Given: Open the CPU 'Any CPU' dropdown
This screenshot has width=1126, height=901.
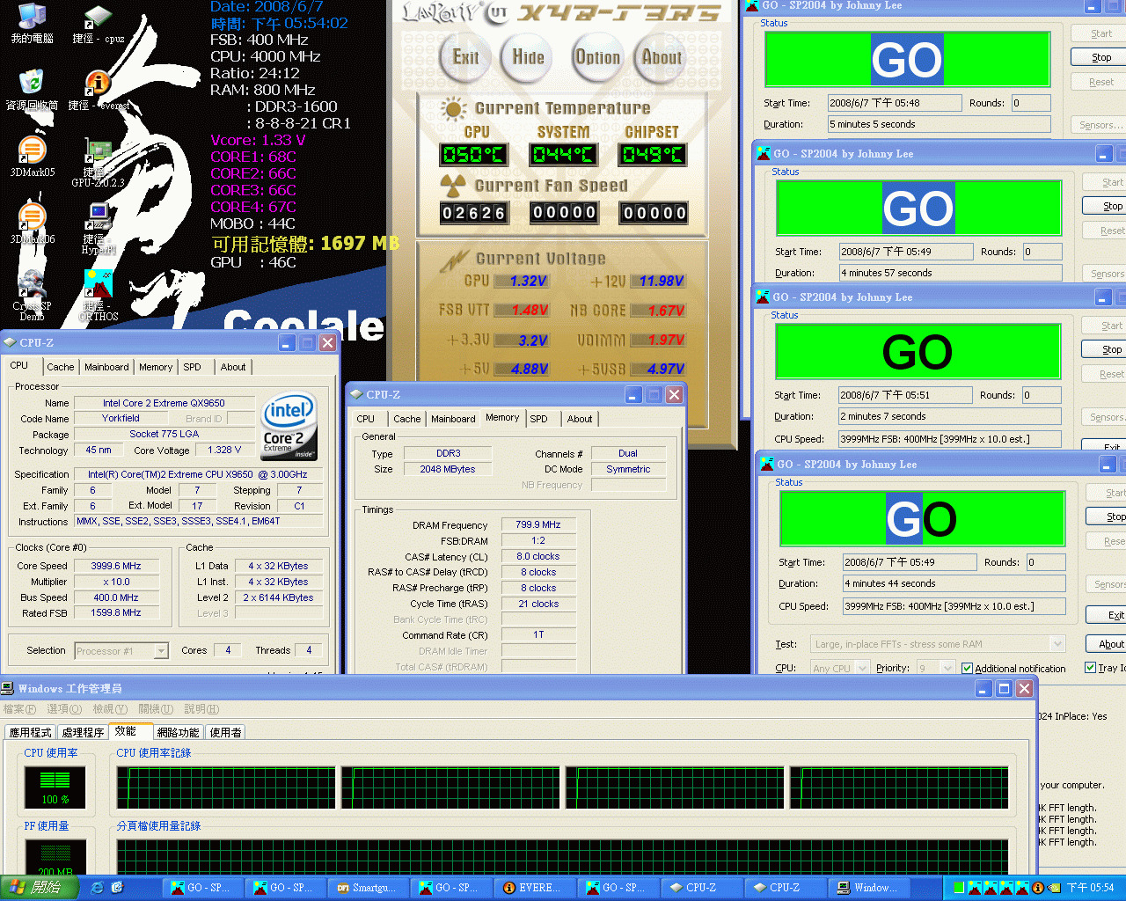Looking at the screenshot, I should 862,669.
